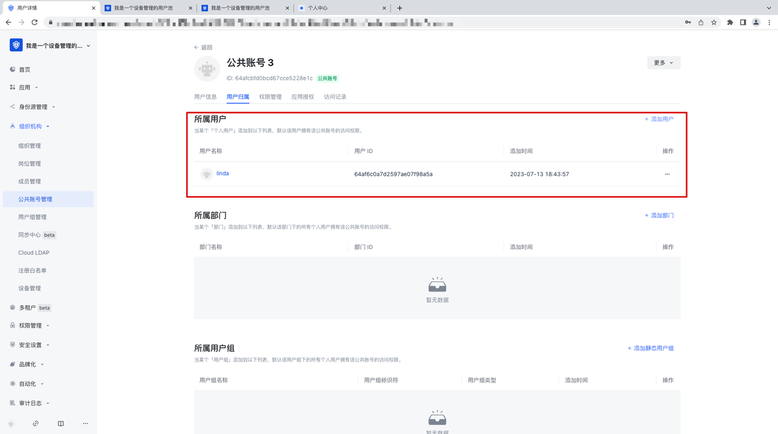Select 成员管理 in the sidebar
Viewport: 778px width, 434px height.
pyautogui.click(x=30, y=181)
